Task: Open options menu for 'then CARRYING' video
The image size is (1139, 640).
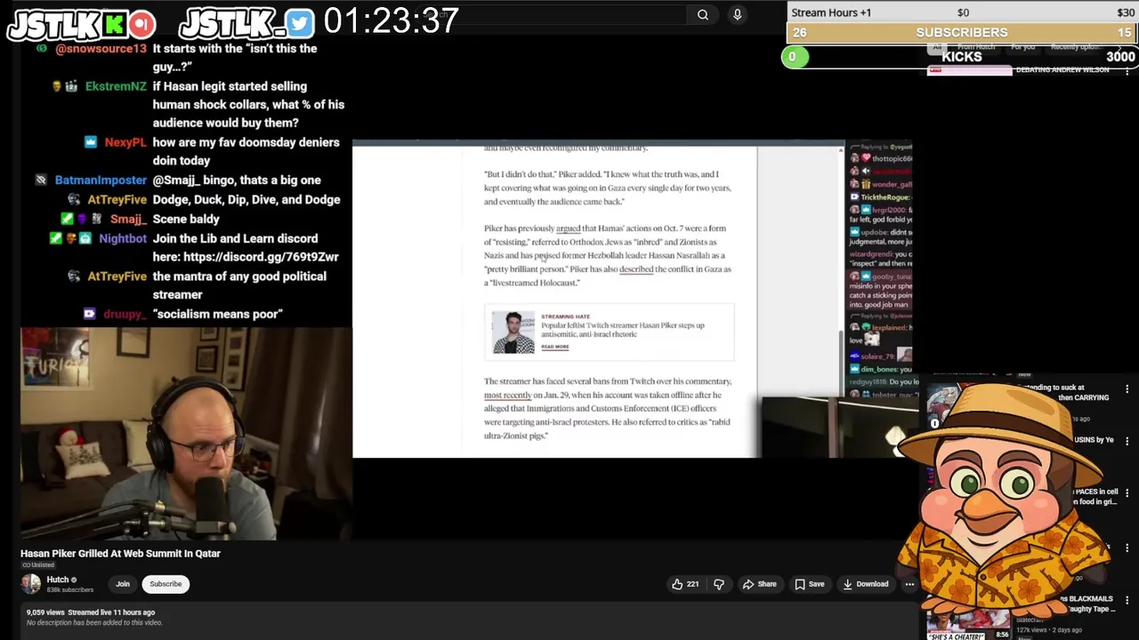Action: coord(1127,388)
